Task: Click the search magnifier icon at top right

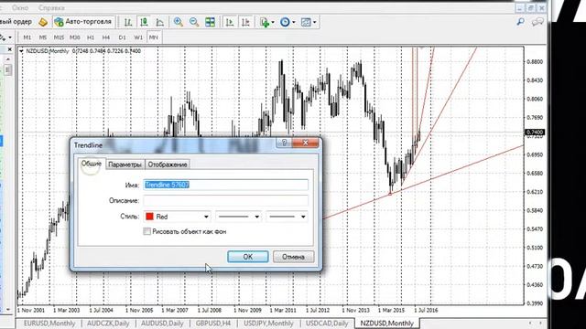Action: [521, 22]
